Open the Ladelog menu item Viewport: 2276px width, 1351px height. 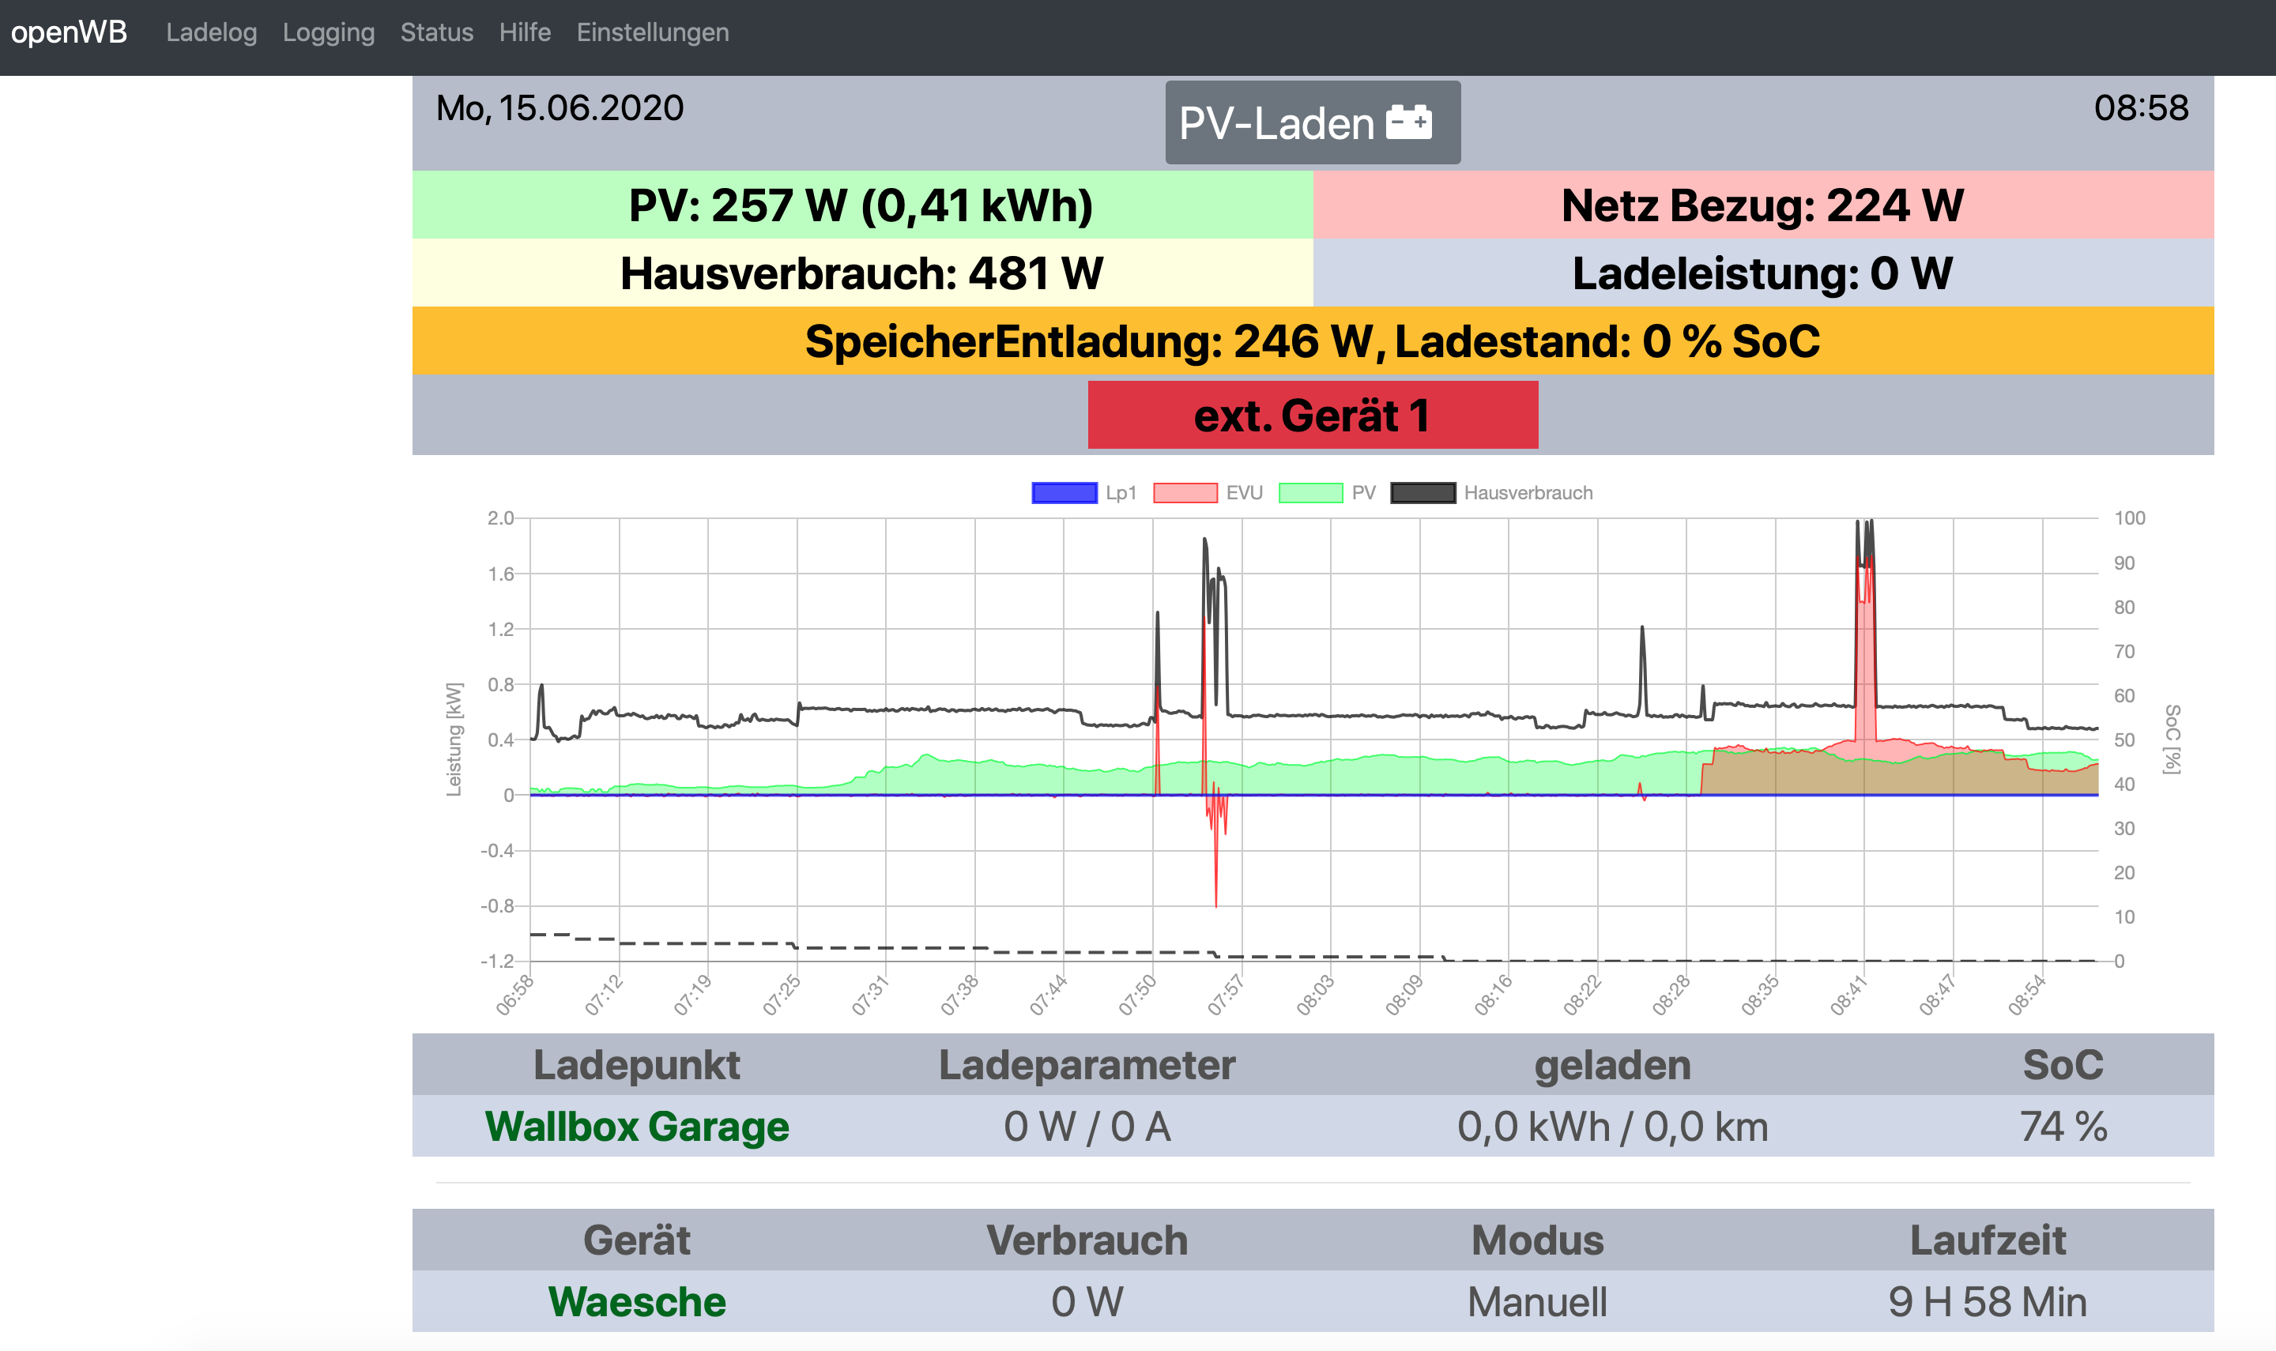(x=211, y=32)
